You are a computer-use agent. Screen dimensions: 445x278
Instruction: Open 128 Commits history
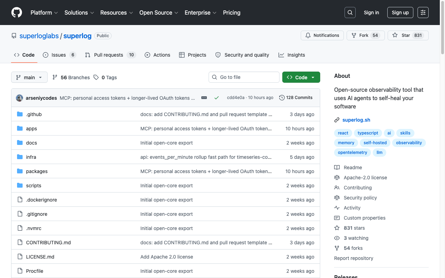(x=296, y=98)
